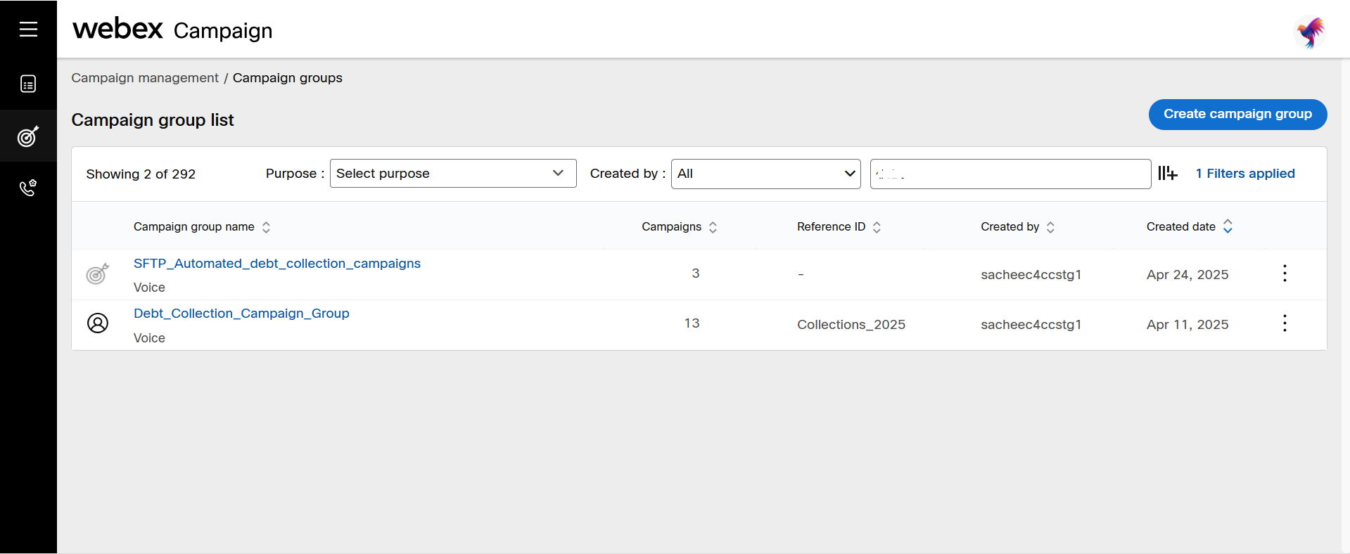Open actions menu for Debt_Collection_Campaign_Group row
This screenshot has height=554, width=1350.
click(x=1285, y=323)
